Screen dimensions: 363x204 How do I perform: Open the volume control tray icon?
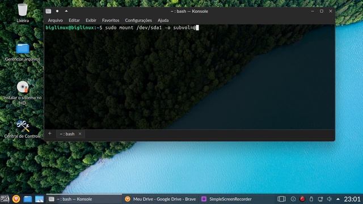329,199
